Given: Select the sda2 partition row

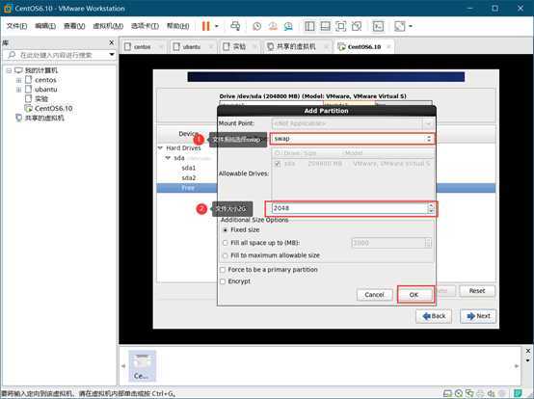Looking at the screenshot, I should tap(189, 177).
